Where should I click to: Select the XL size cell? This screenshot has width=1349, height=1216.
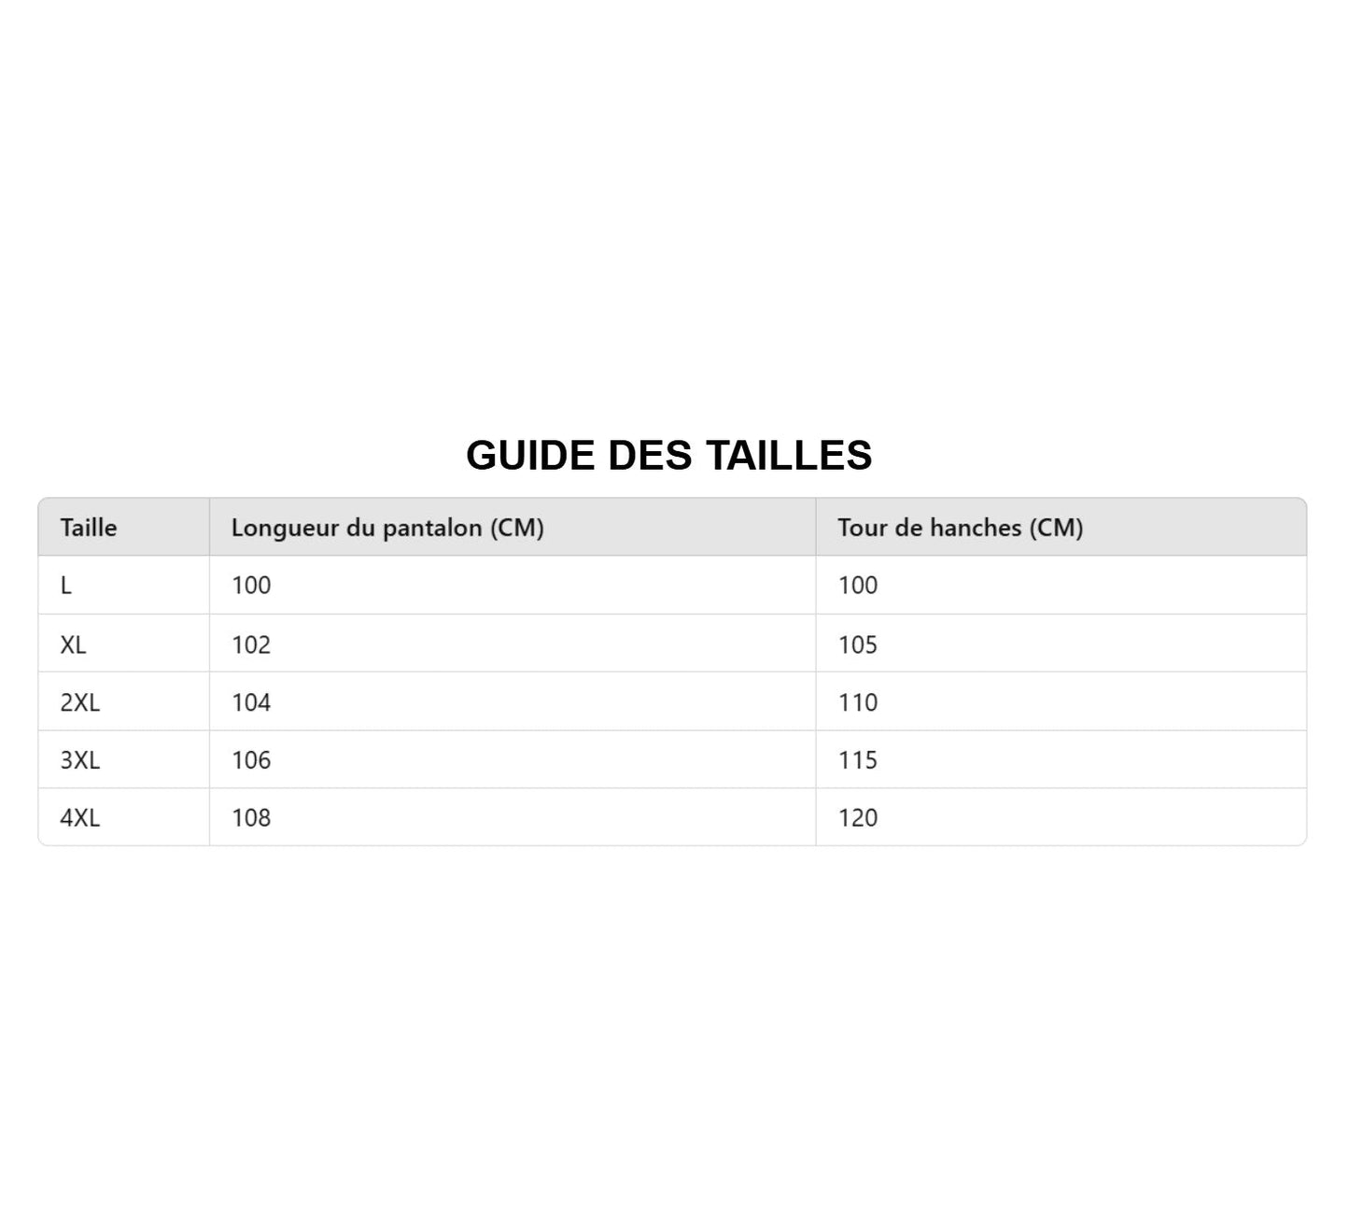coord(73,644)
